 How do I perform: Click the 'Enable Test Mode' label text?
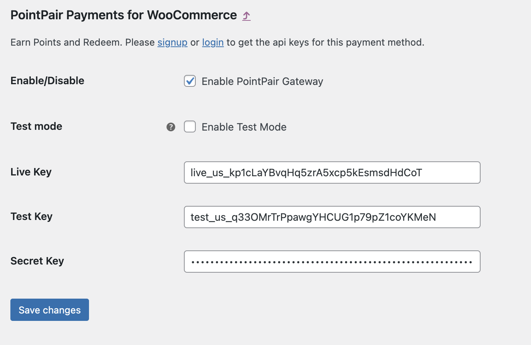[x=244, y=127]
